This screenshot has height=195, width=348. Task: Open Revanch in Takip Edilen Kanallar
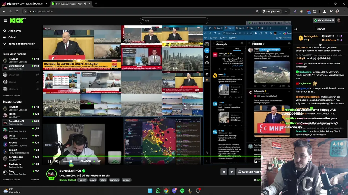(20, 60)
